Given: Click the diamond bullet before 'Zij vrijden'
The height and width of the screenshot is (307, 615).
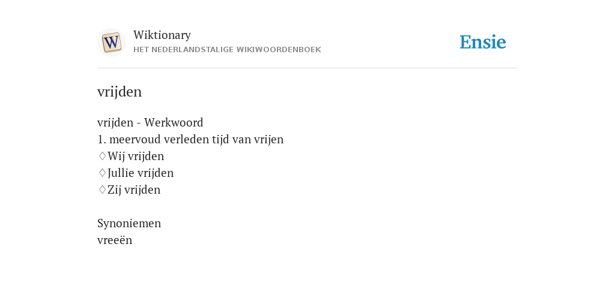Looking at the screenshot, I should 102,189.
